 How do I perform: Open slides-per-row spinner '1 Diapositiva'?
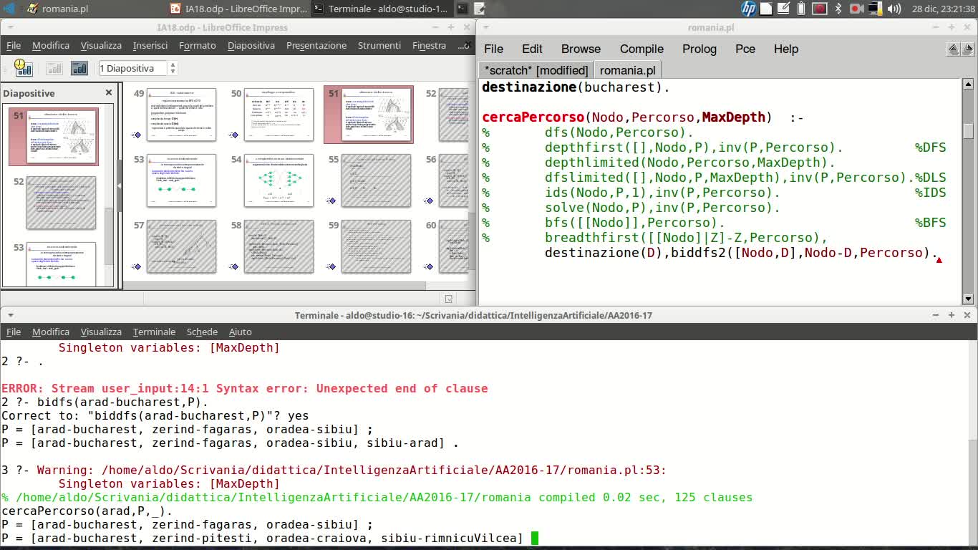137,68
